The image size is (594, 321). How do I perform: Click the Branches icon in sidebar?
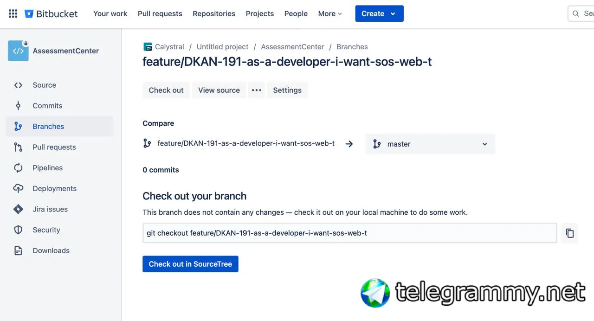(x=18, y=126)
